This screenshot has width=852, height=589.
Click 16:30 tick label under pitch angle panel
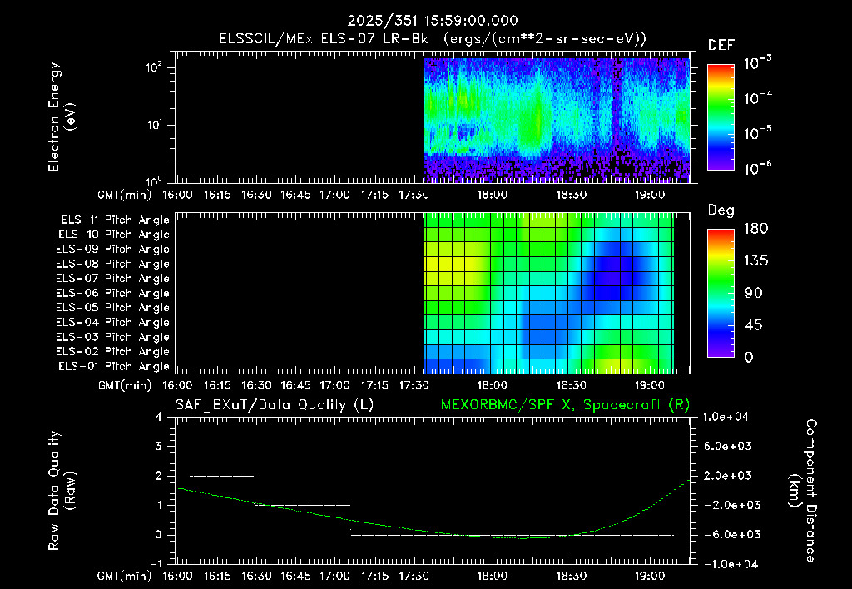(x=256, y=385)
